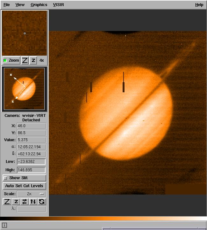Click the orange colormap ramp bar
This screenshot has height=230, width=207.
[103, 218]
